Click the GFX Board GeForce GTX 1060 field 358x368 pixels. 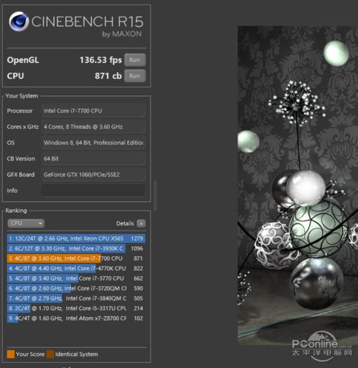click(93, 175)
